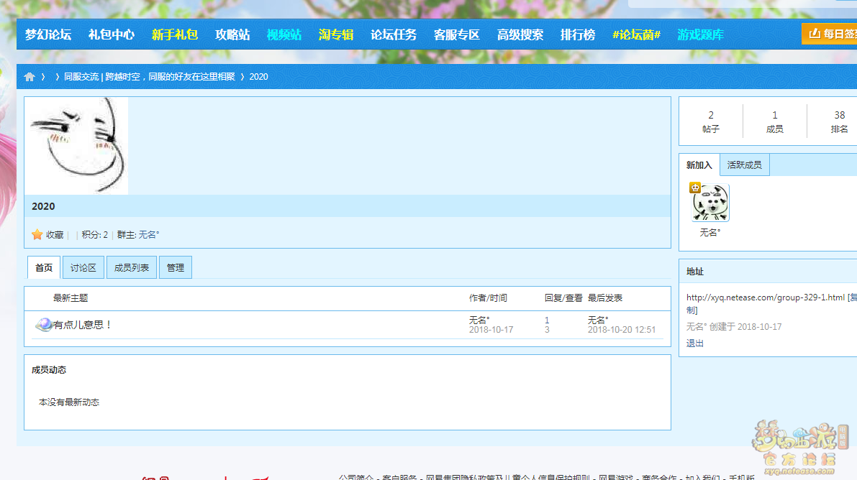Select the 新加入 members tab
Image resolution: width=857 pixels, height=480 pixels.
point(699,165)
